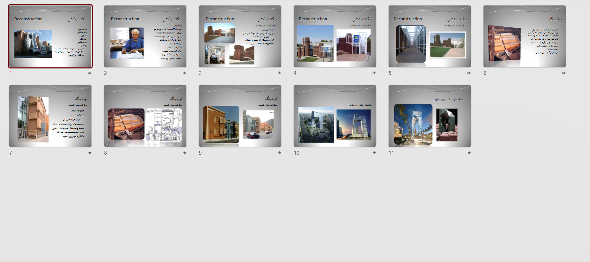The image size is (590, 262).
Task: Select slide 3 with three building photos
Action: click(x=240, y=36)
